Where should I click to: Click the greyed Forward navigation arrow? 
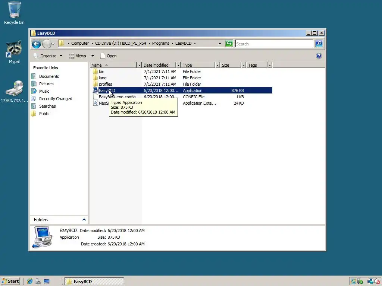[47, 44]
